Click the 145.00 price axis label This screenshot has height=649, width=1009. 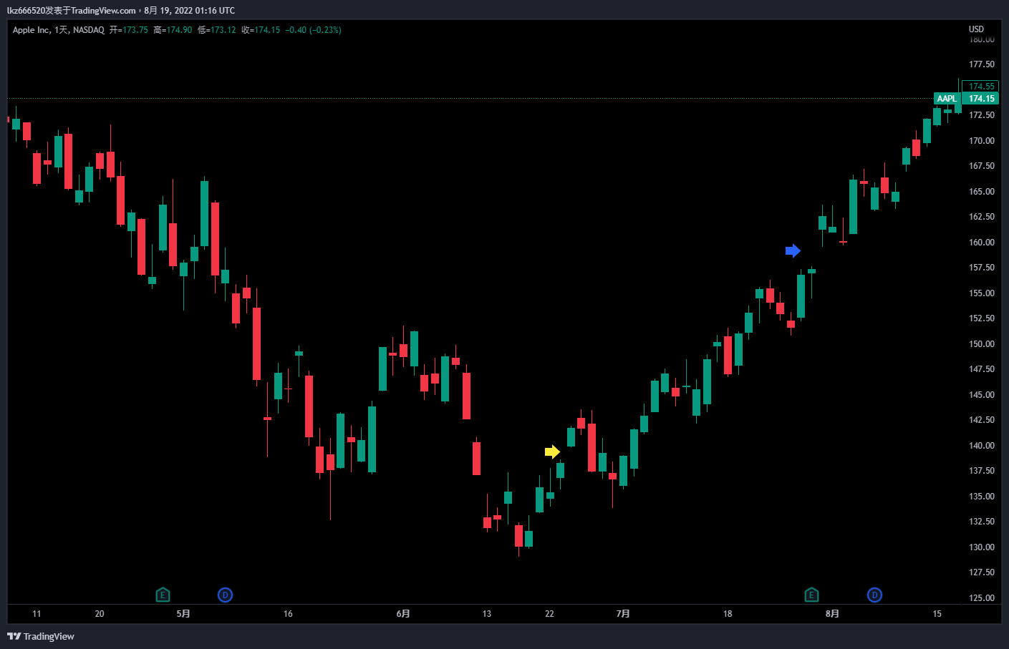(x=981, y=395)
